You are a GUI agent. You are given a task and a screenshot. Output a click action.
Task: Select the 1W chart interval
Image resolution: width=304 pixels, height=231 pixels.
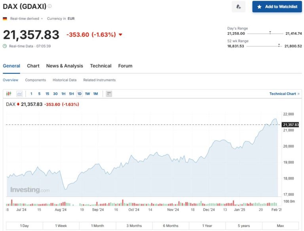pos(87,94)
